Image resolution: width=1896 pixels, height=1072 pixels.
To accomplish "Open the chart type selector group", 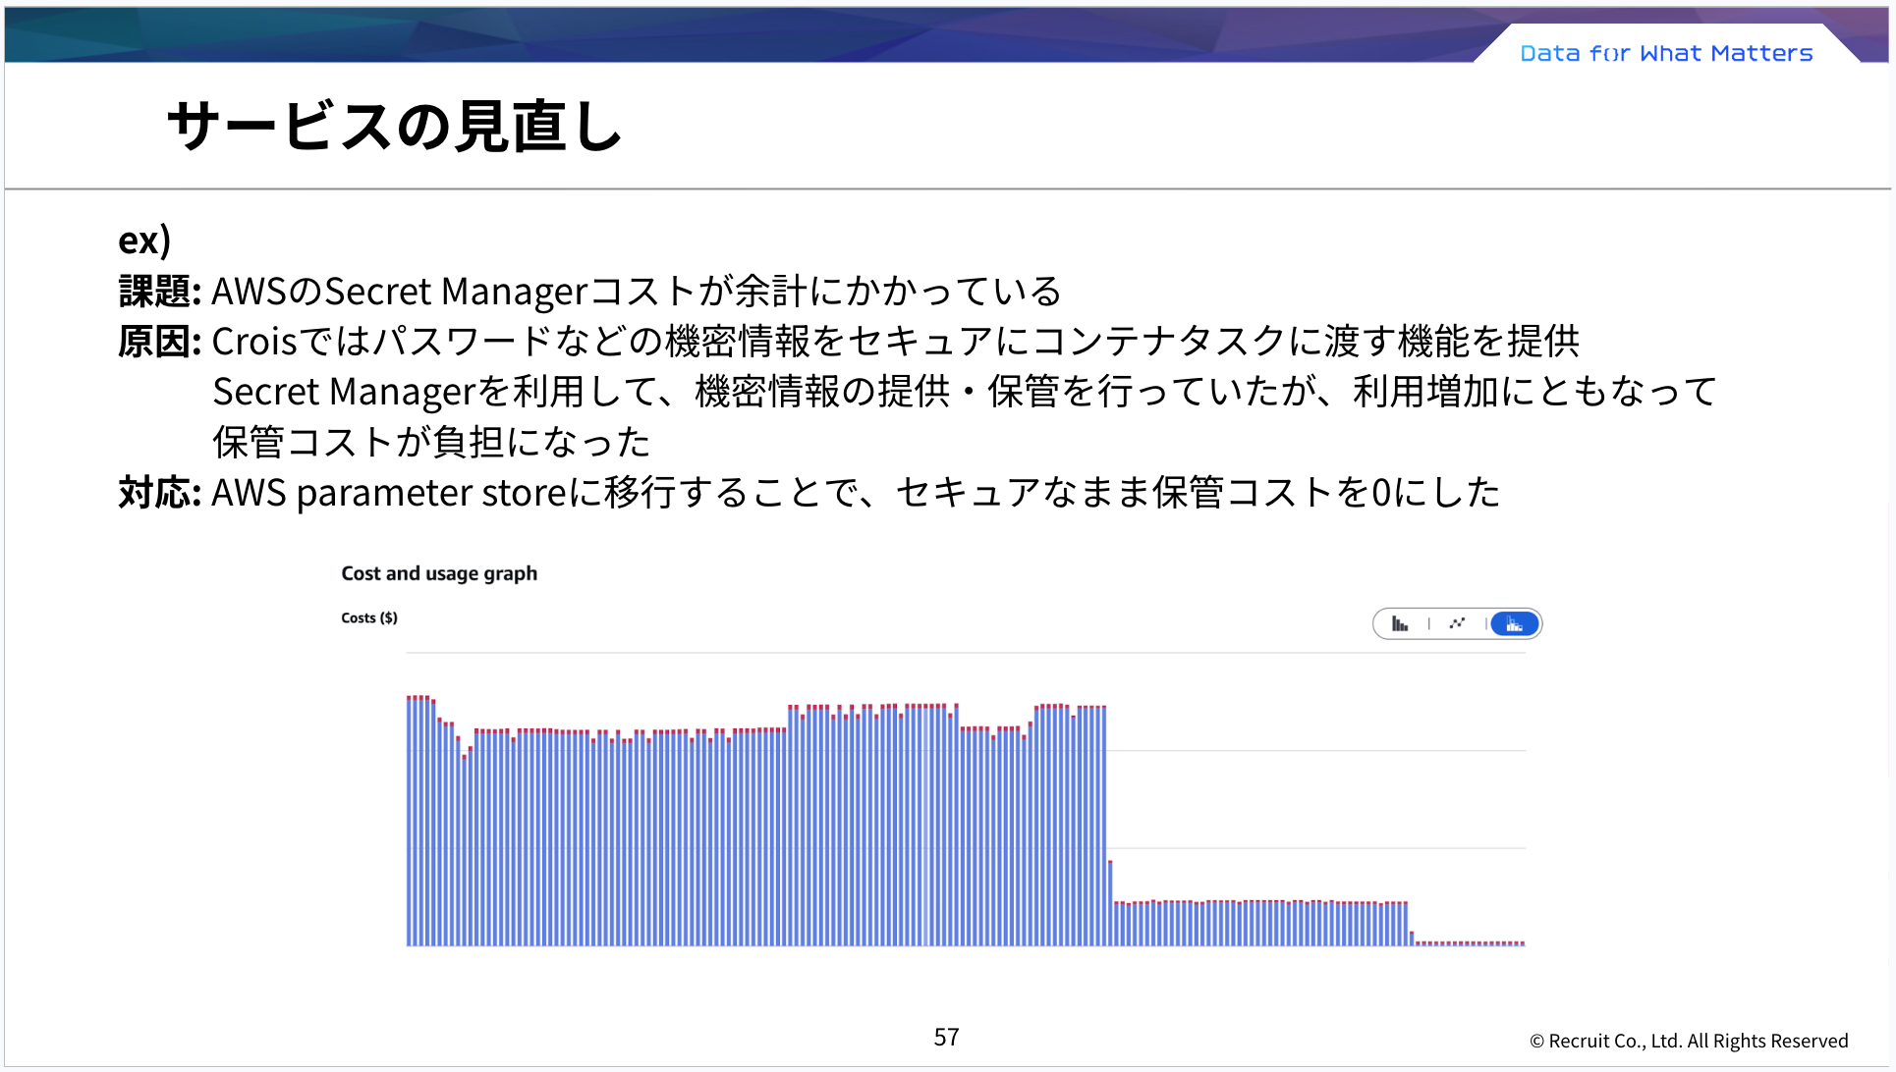I will tap(1457, 623).
